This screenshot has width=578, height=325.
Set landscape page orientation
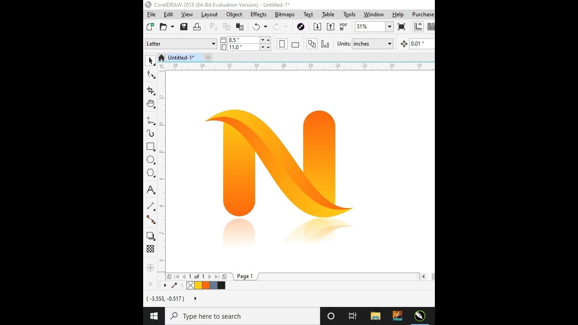pyautogui.click(x=295, y=44)
